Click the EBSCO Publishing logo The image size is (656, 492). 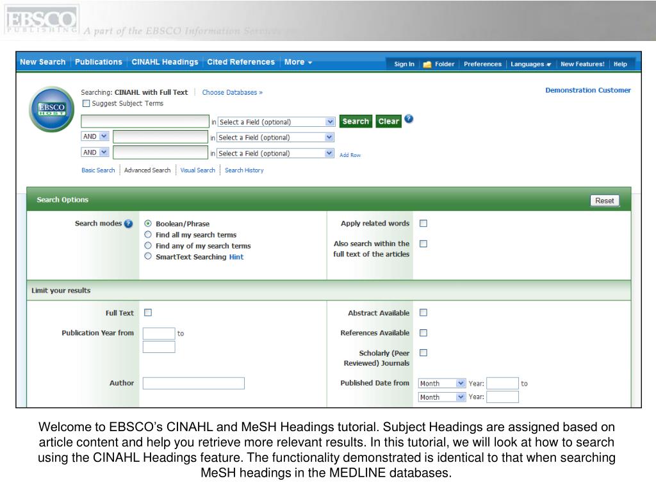(x=42, y=21)
